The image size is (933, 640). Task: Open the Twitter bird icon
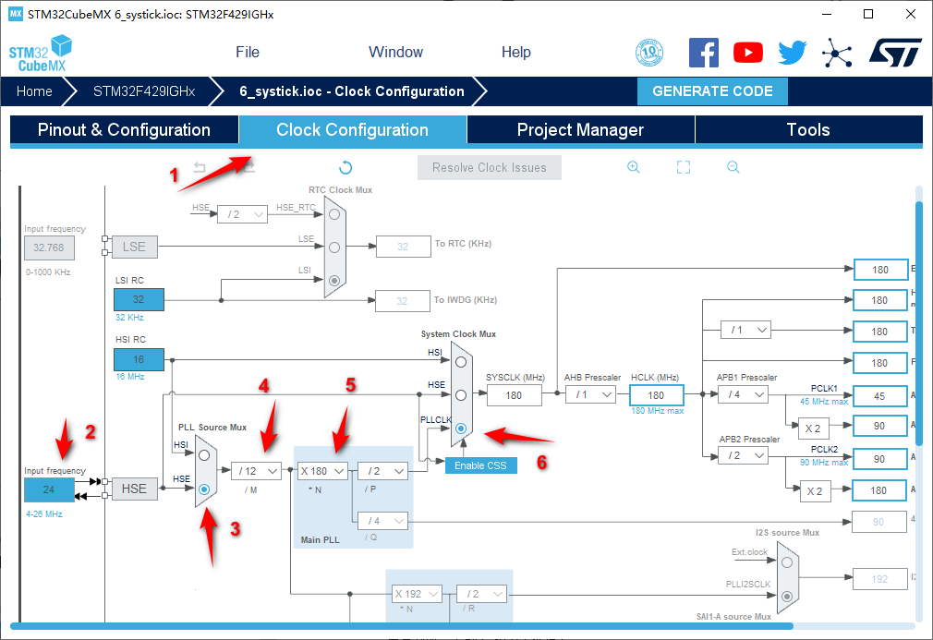(x=792, y=53)
